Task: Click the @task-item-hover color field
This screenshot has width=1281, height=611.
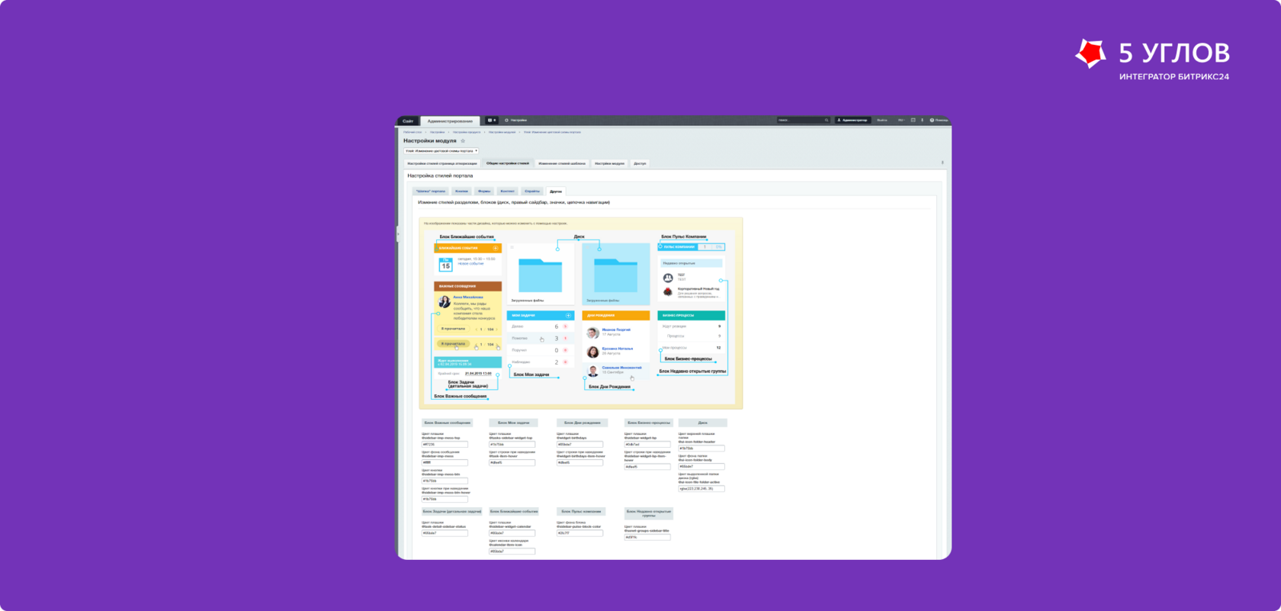Action: [512, 462]
